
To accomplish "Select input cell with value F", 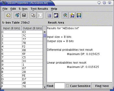I will coord(12,86).
